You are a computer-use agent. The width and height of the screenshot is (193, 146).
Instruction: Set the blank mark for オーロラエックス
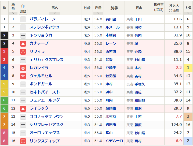pyautogui.click(x=23, y=133)
